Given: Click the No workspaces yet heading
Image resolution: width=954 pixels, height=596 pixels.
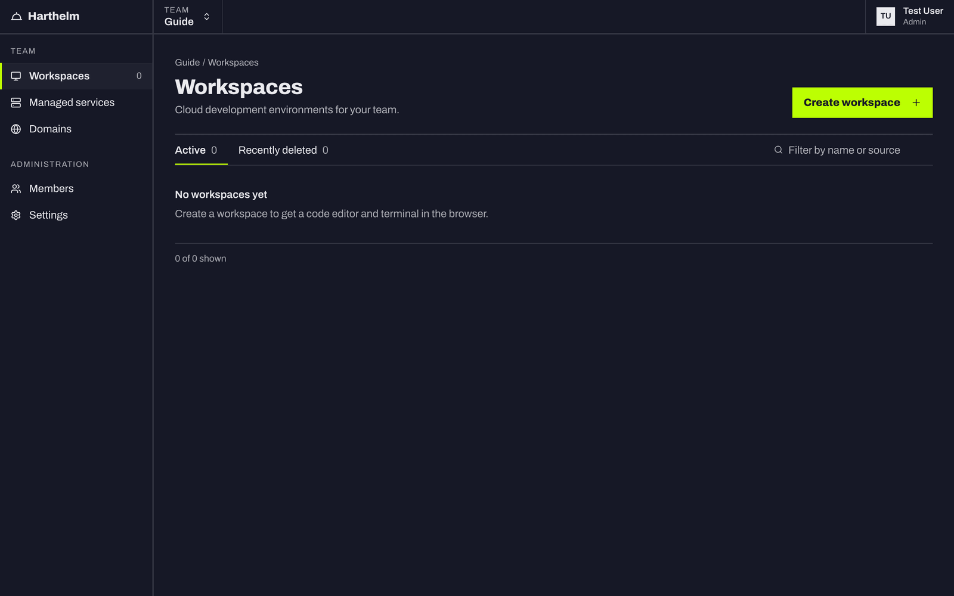Looking at the screenshot, I should coord(221,194).
